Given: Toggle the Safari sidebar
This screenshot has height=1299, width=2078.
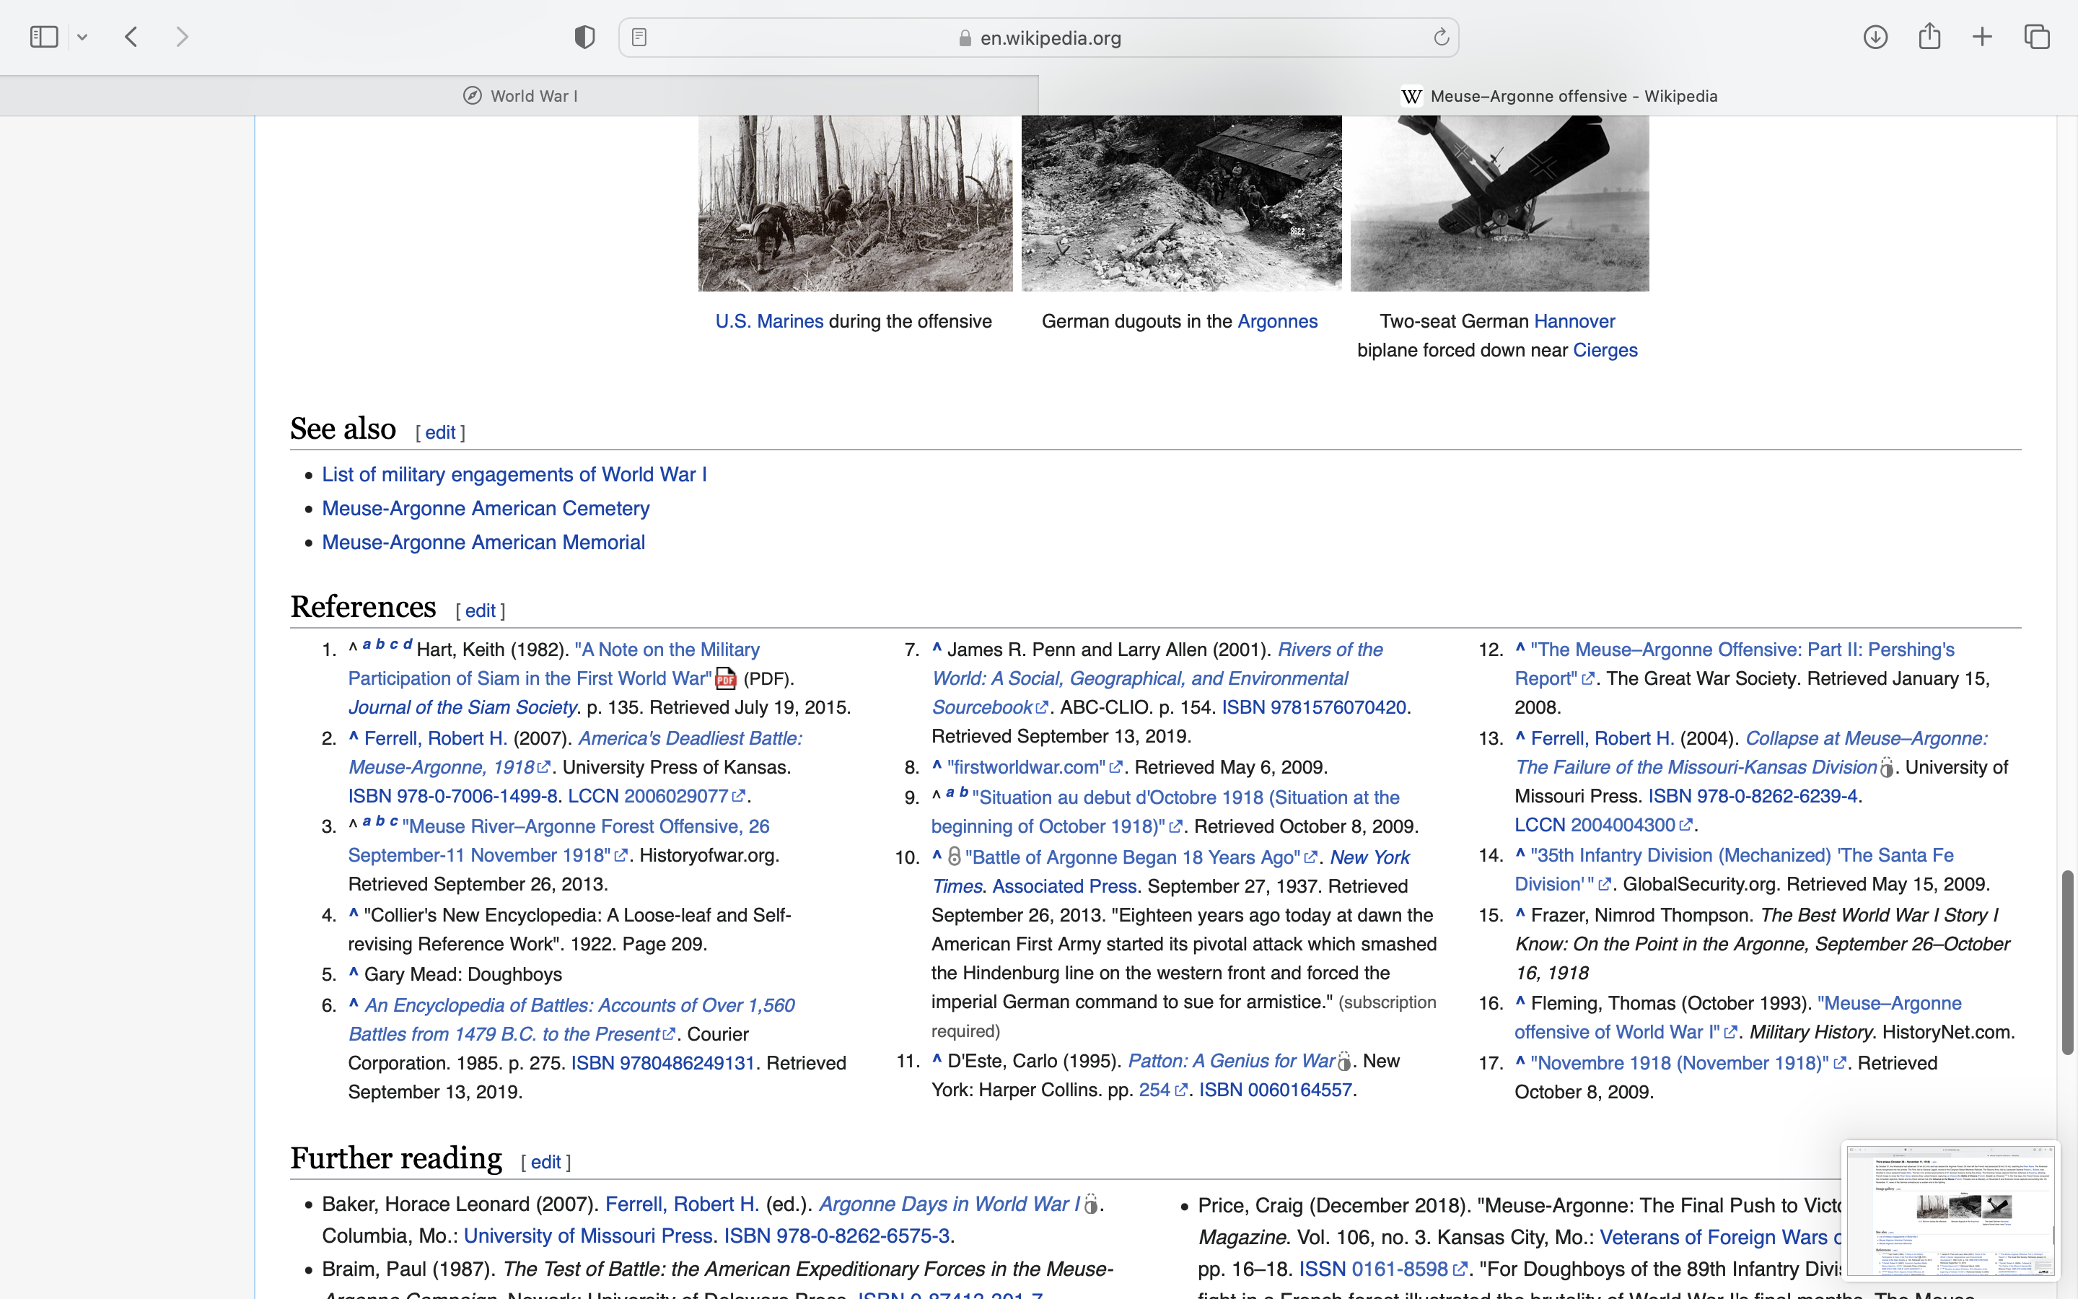Looking at the screenshot, I should (44, 37).
